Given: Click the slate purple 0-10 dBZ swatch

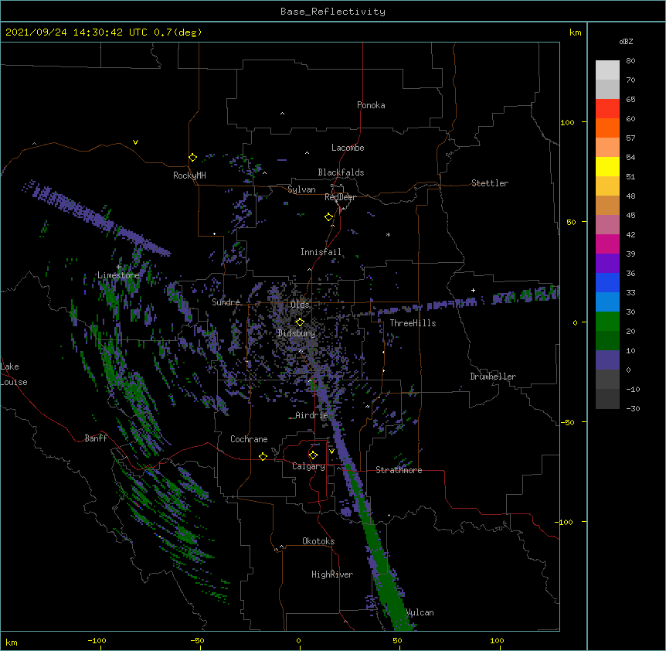Looking at the screenshot, I should pos(607,360).
